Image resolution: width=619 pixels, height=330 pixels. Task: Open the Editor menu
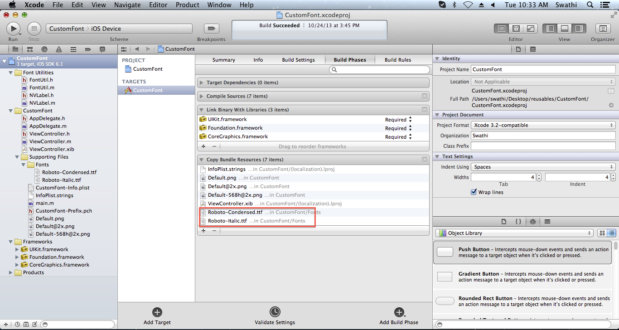(x=158, y=5)
